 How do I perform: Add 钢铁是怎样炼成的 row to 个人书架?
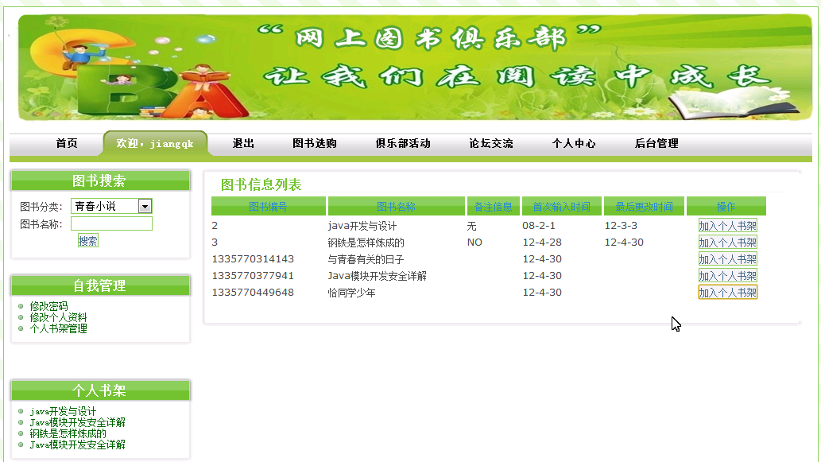pos(727,243)
